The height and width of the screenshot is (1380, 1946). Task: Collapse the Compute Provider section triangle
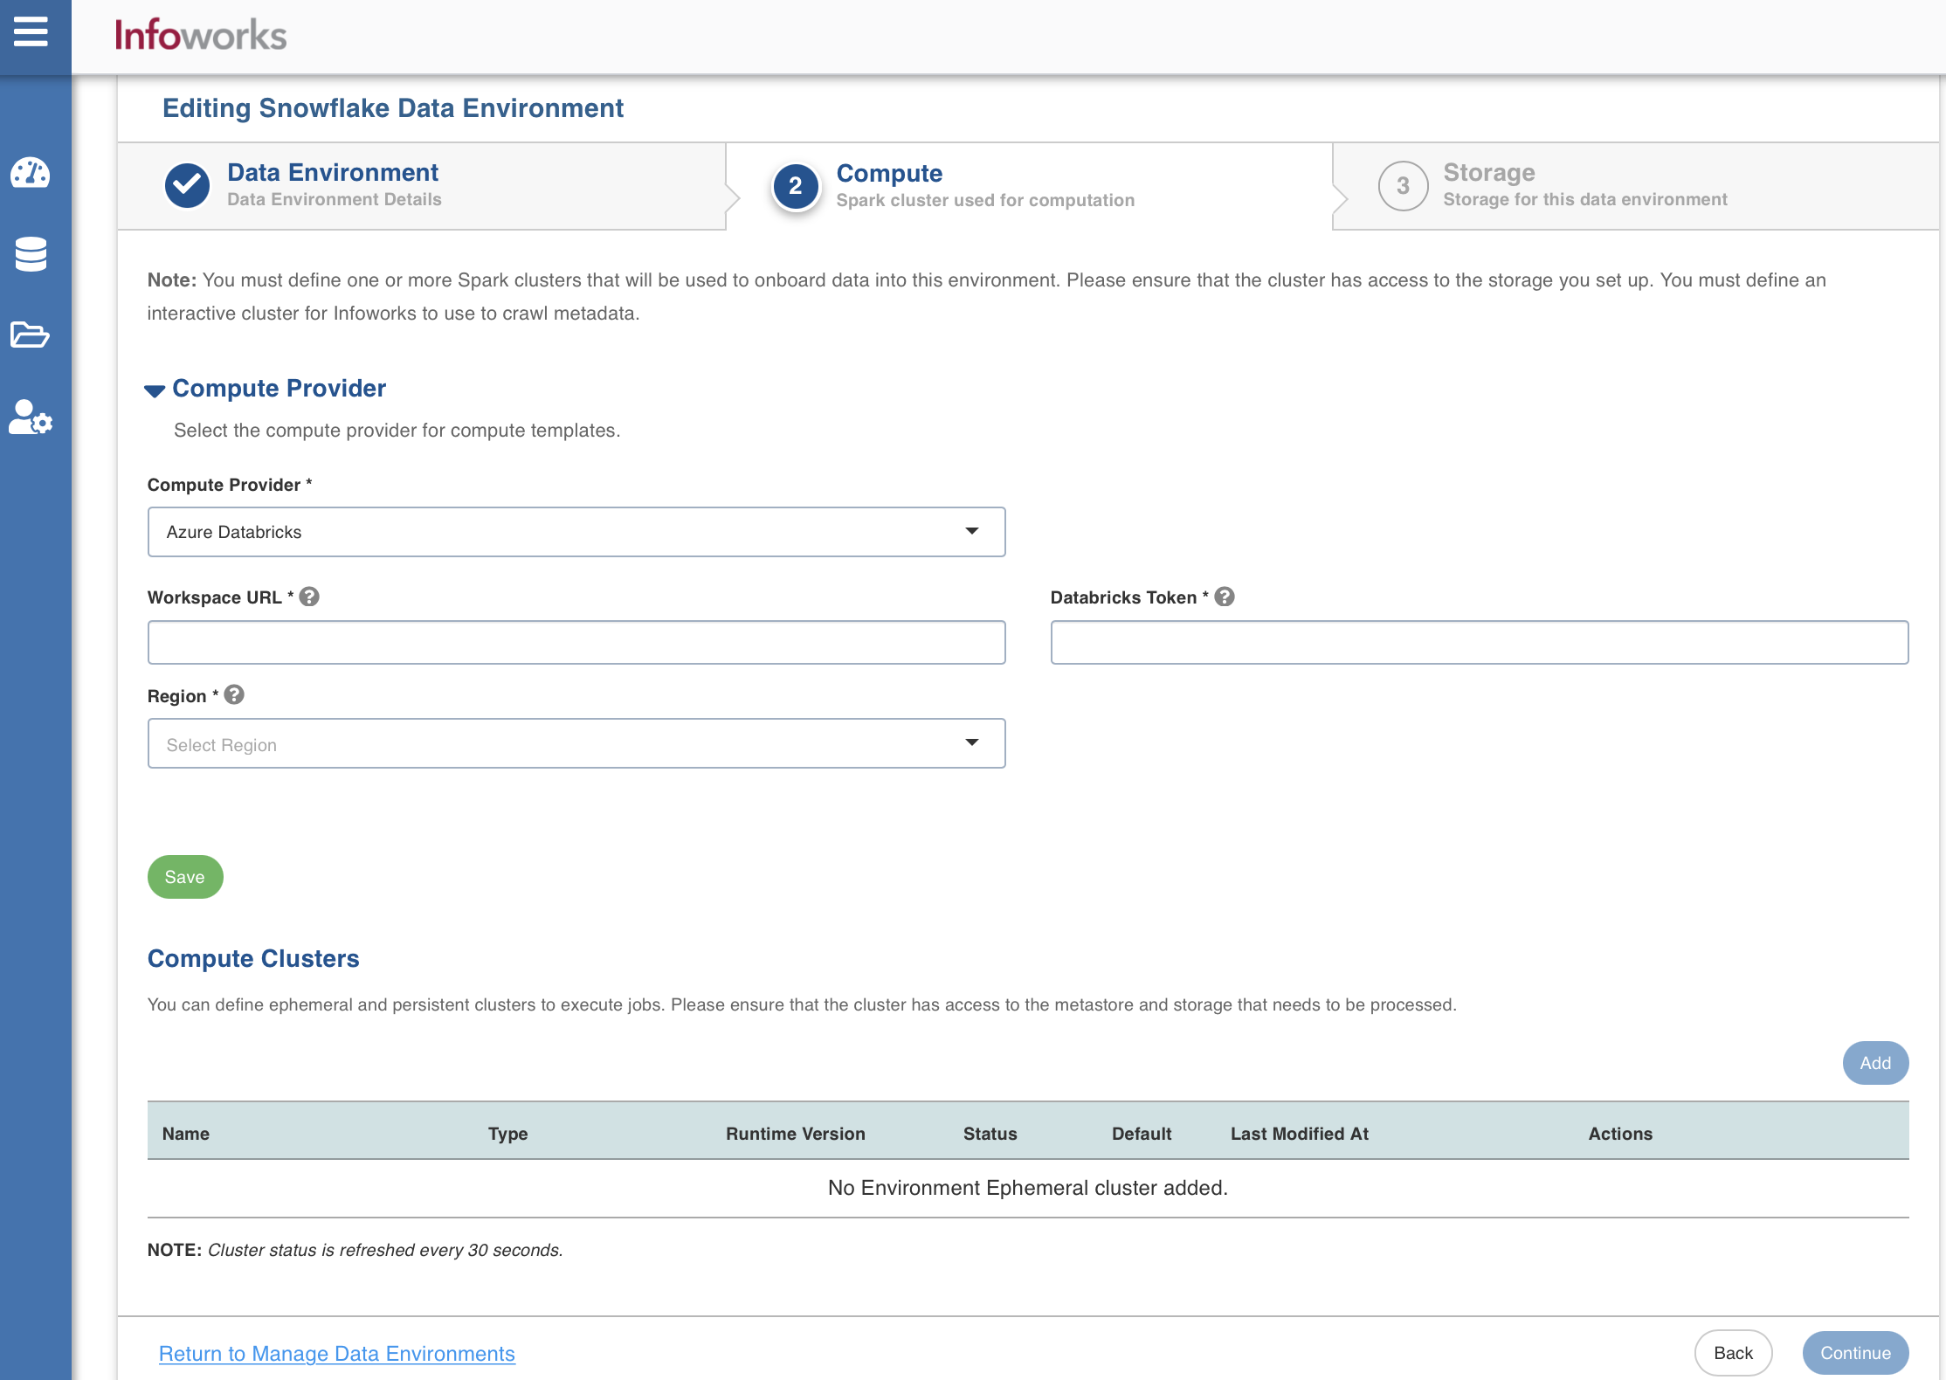[155, 390]
